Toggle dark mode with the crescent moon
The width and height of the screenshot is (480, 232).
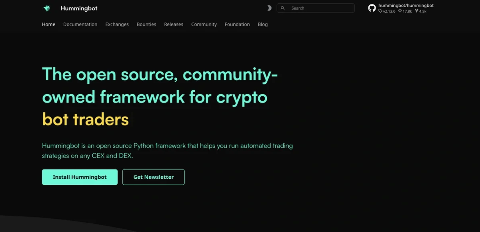(x=269, y=8)
